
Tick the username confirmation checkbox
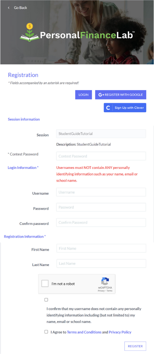click(x=46, y=300)
